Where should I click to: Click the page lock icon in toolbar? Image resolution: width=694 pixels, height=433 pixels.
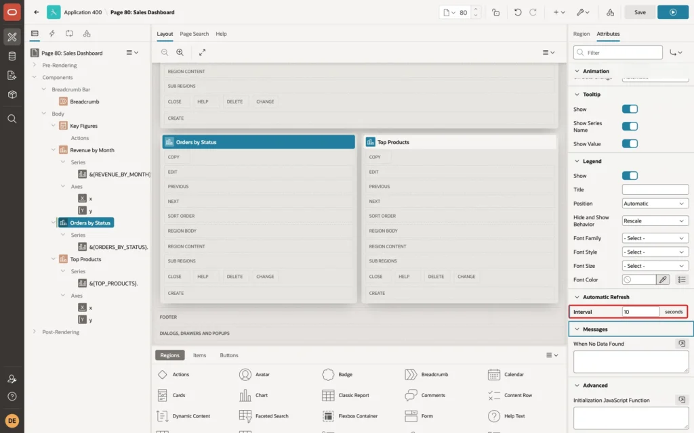(495, 12)
